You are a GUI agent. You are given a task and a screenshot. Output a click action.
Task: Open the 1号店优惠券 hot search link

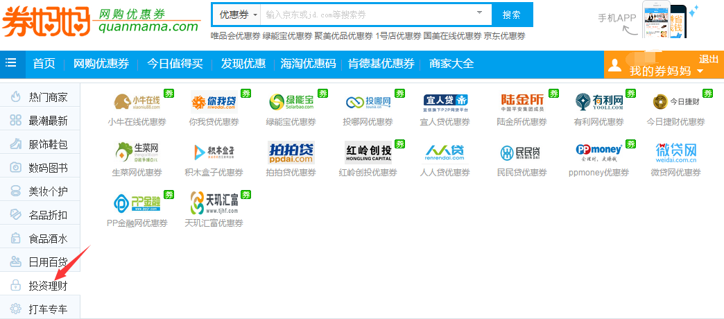[x=398, y=35]
